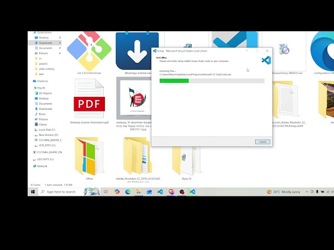334x250 pixels.
Task: Click the VS Code icon in Setup title bar
Action: 154,51
